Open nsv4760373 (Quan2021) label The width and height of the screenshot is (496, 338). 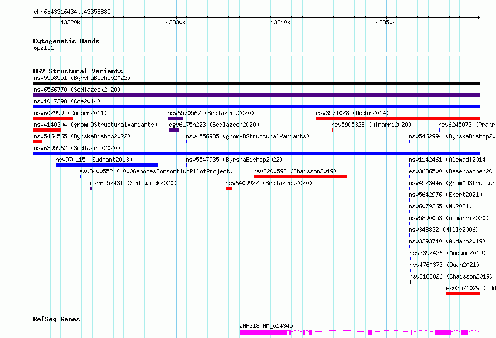444,265
